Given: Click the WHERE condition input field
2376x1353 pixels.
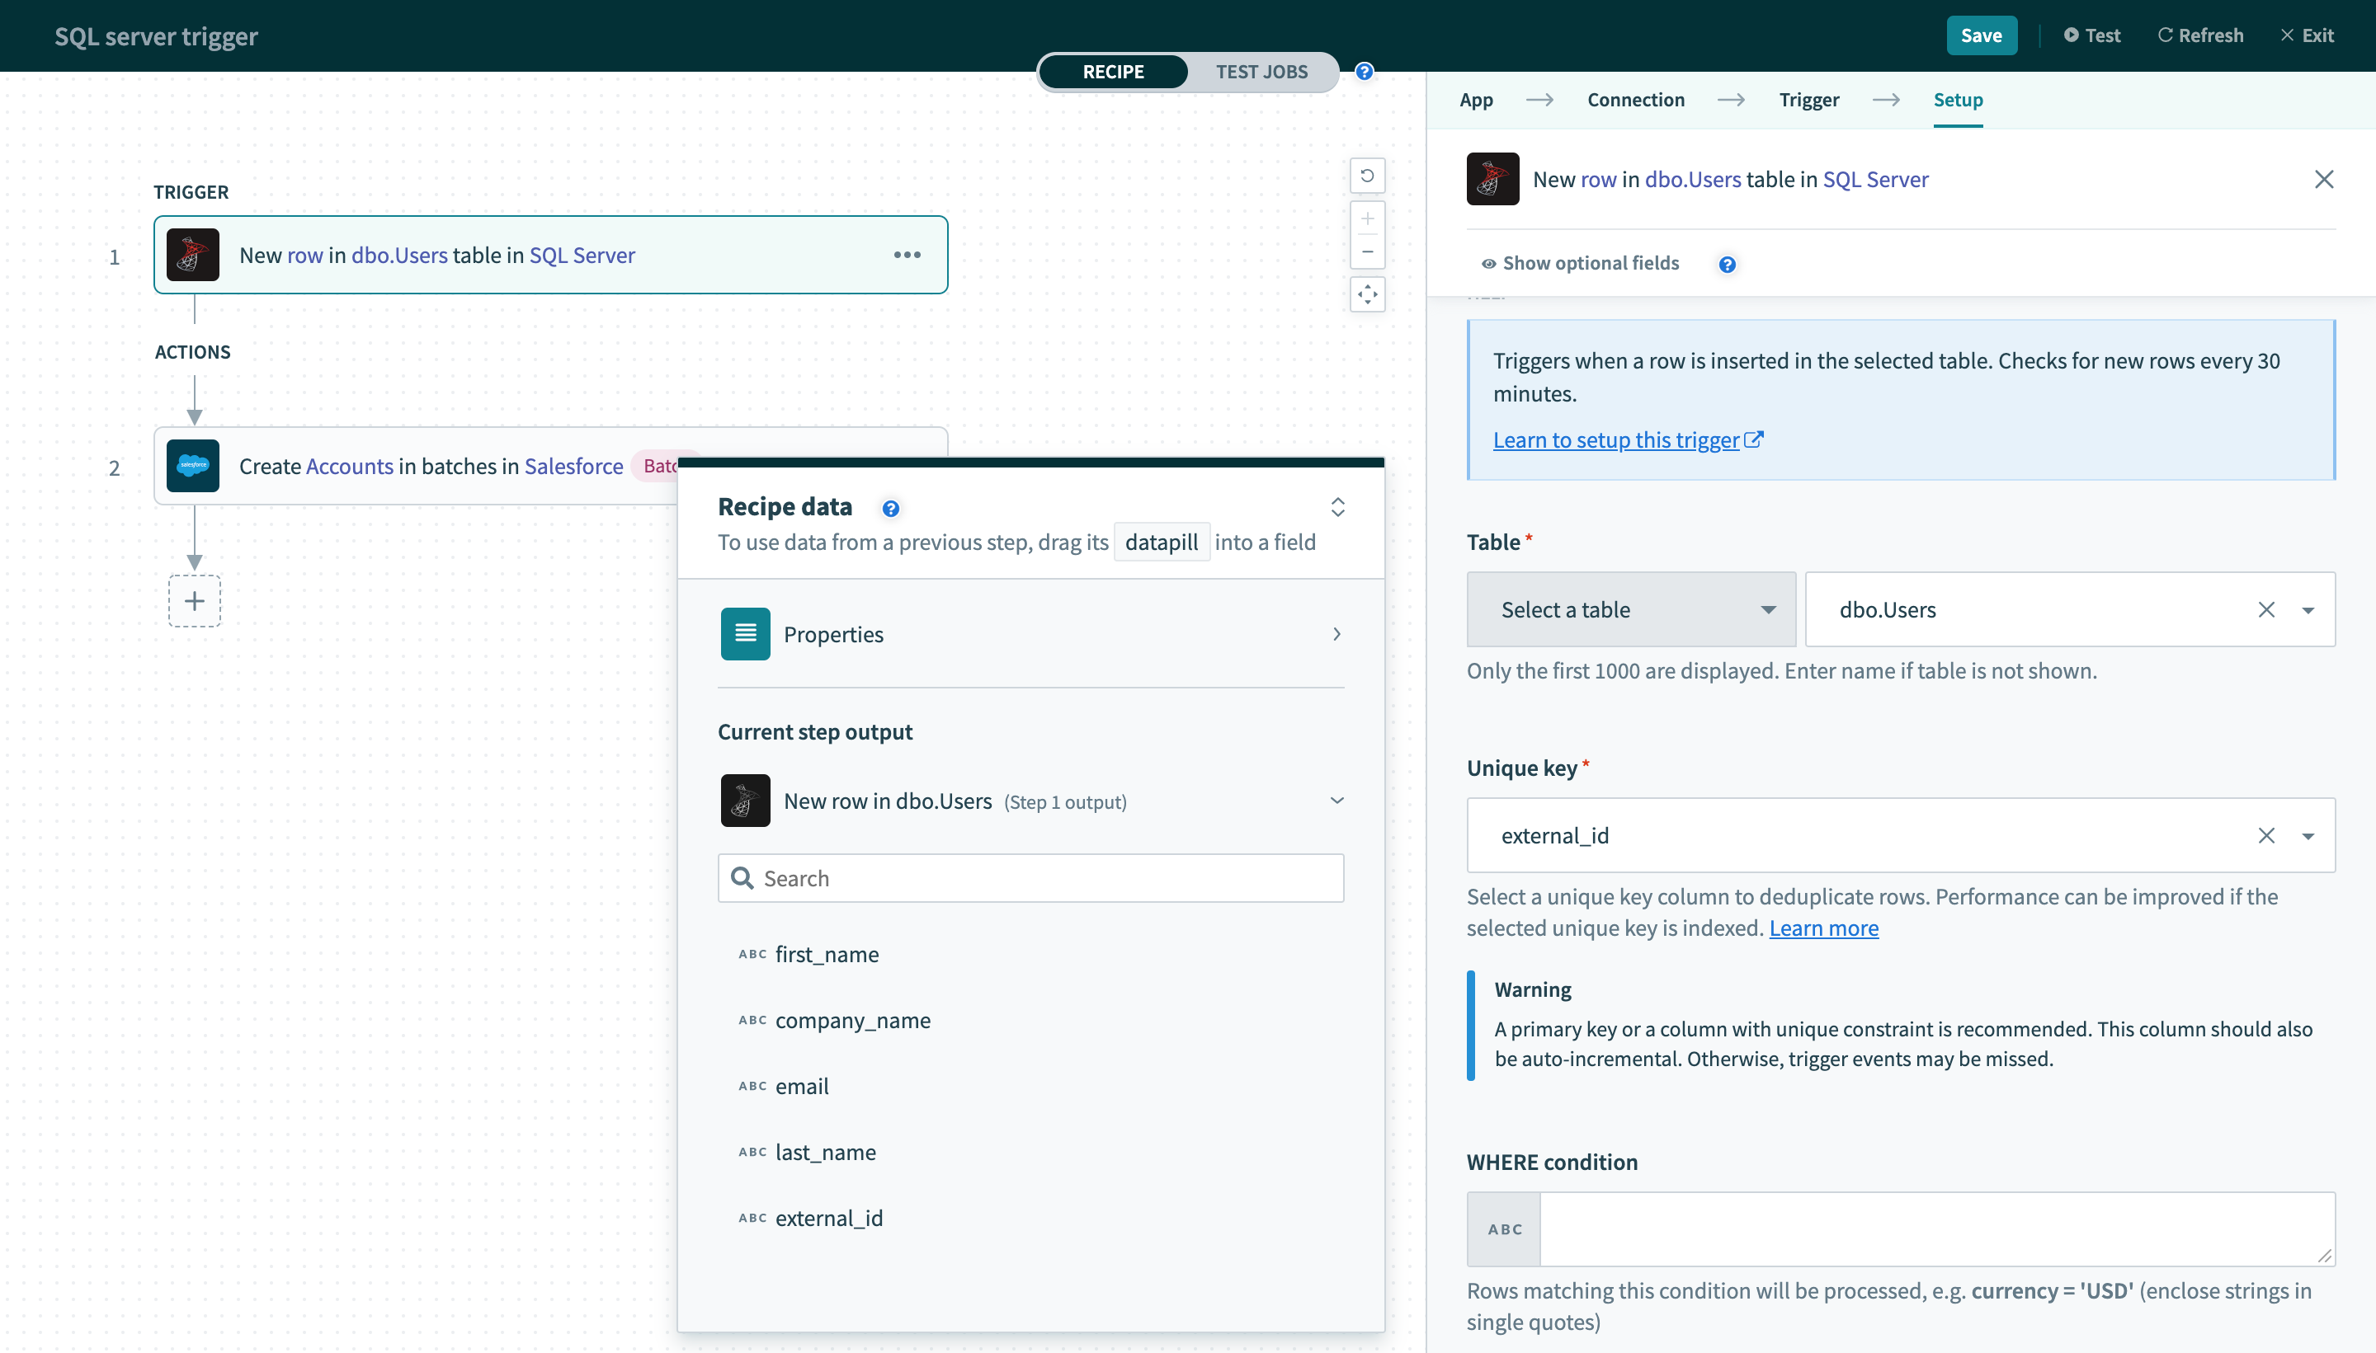Looking at the screenshot, I should (x=1935, y=1229).
